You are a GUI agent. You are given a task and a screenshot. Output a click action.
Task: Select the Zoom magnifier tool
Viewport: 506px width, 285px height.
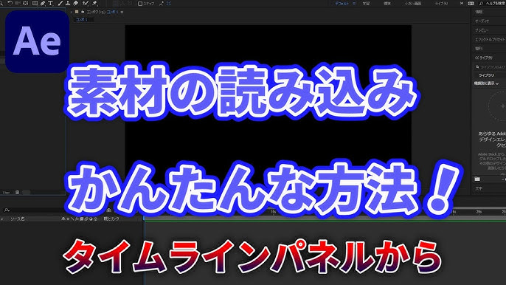point(1,3)
